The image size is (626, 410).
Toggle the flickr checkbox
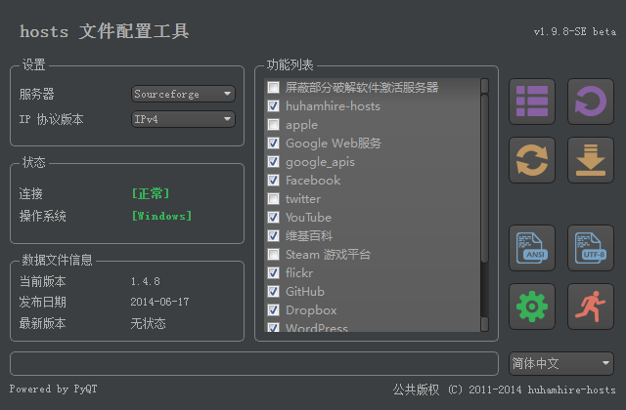[x=274, y=272]
